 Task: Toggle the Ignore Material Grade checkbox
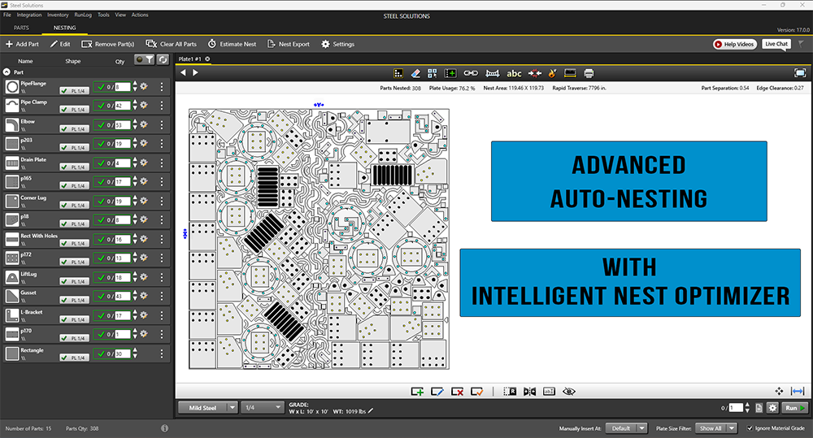coord(750,428)
